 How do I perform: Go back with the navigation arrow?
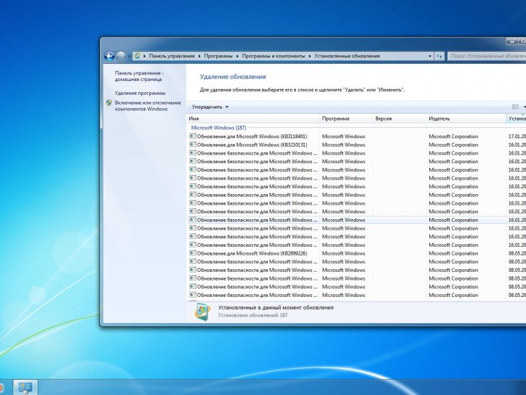coord(109,56)
